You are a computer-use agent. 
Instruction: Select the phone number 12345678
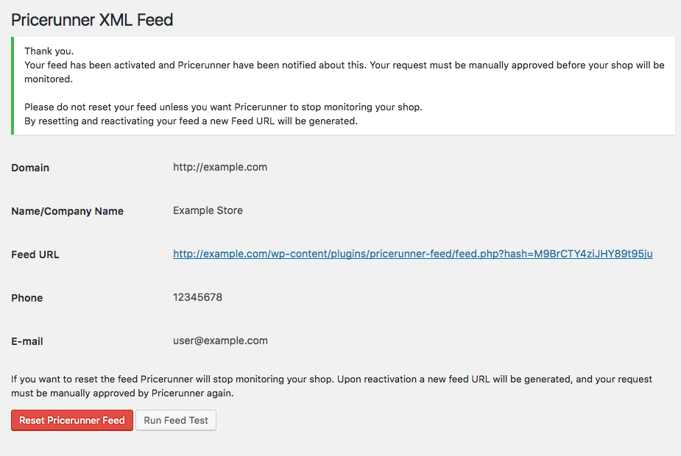coord(197,297)
